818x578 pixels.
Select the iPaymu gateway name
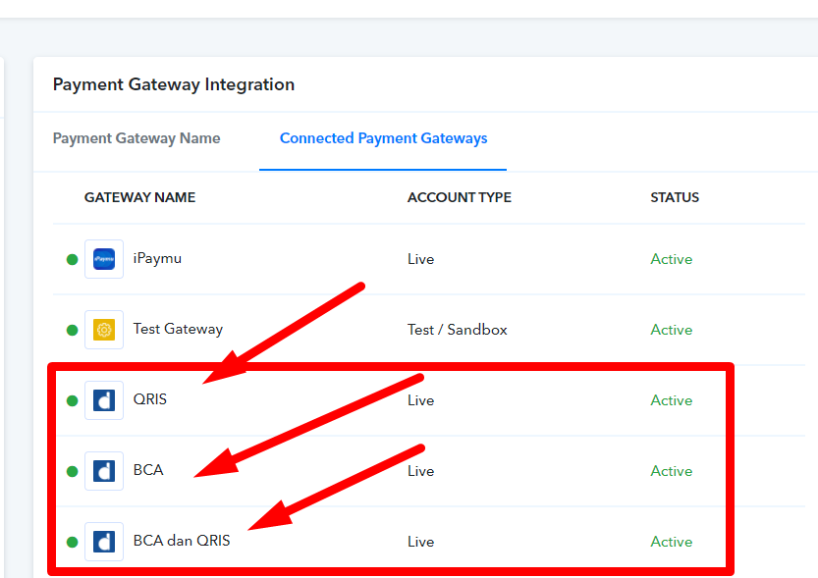pyautogui.click(x=157, y=259)
